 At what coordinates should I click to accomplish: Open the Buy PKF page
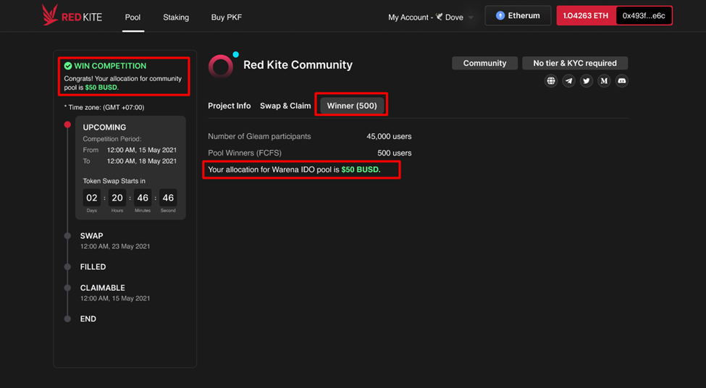[227, 17]
